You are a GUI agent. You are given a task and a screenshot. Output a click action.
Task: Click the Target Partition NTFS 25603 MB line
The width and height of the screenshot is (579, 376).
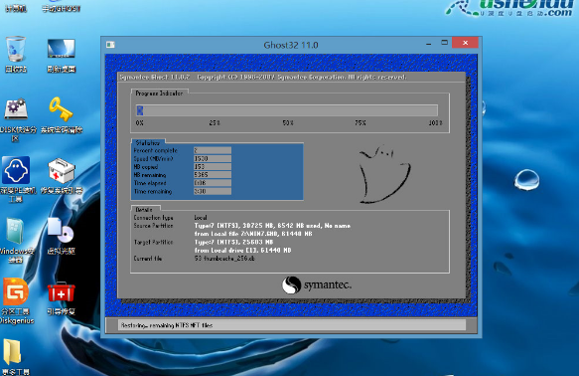click(x=233, y=242)
